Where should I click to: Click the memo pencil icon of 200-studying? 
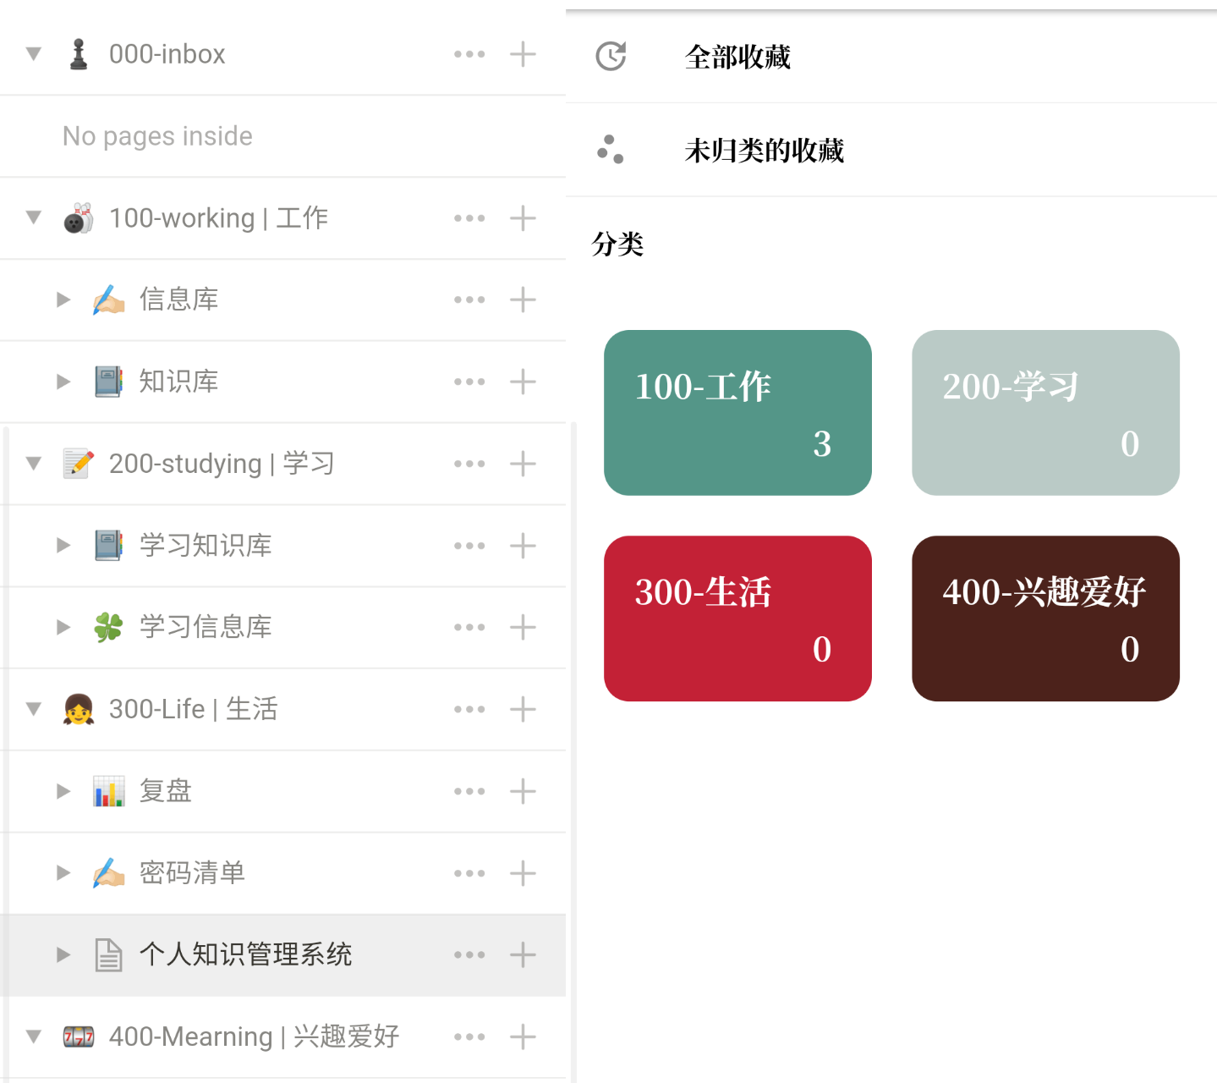(79, 464)
